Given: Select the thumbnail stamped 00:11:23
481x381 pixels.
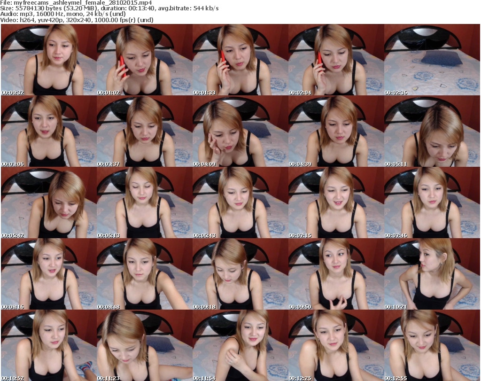Looking at the screenshot, I should pyautogui.click(x=145, y=345).
